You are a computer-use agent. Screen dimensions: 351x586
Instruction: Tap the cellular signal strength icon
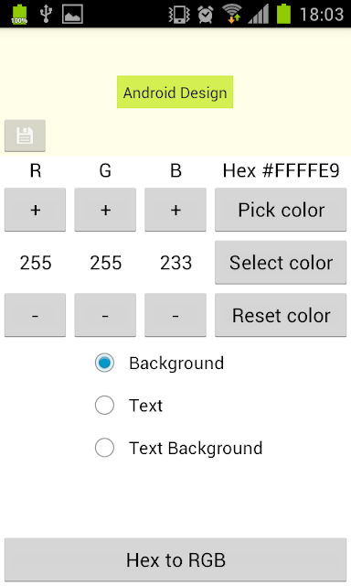click(x=258, y=15)
